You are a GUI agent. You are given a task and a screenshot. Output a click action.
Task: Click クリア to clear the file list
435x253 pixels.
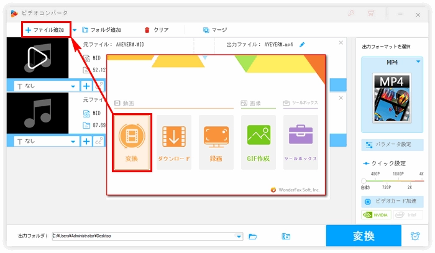coord(156,30)
